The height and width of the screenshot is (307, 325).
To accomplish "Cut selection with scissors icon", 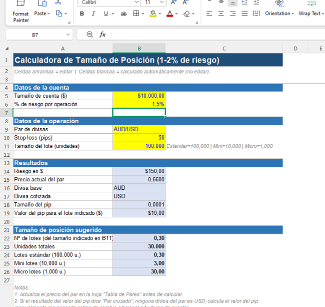I will tap(58, 3).
